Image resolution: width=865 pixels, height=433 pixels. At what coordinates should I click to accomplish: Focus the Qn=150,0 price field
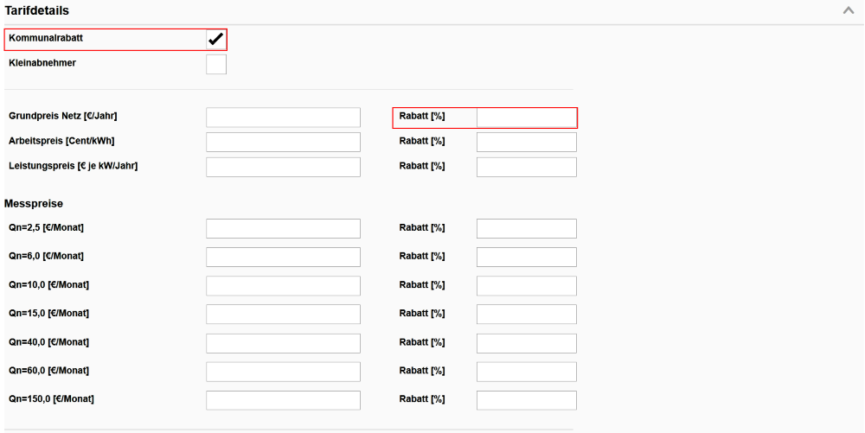[x=283, y=400]
